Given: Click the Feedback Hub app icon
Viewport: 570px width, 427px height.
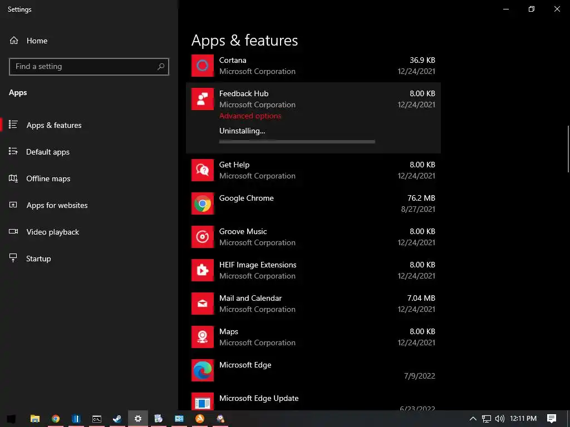Looking at the screenshot, I should point(203,99).
